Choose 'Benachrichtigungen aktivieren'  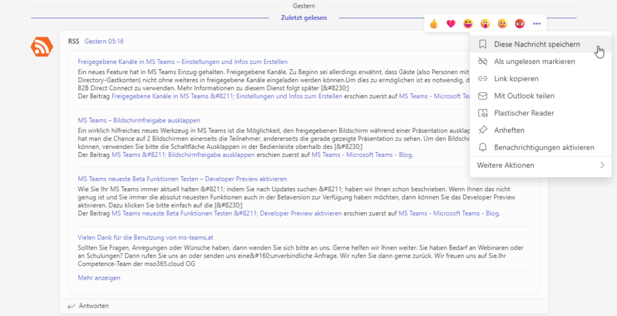pyautogui.click(x=540, y=147)
